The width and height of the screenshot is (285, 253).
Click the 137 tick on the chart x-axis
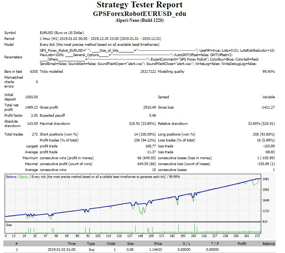coord(130,236)
